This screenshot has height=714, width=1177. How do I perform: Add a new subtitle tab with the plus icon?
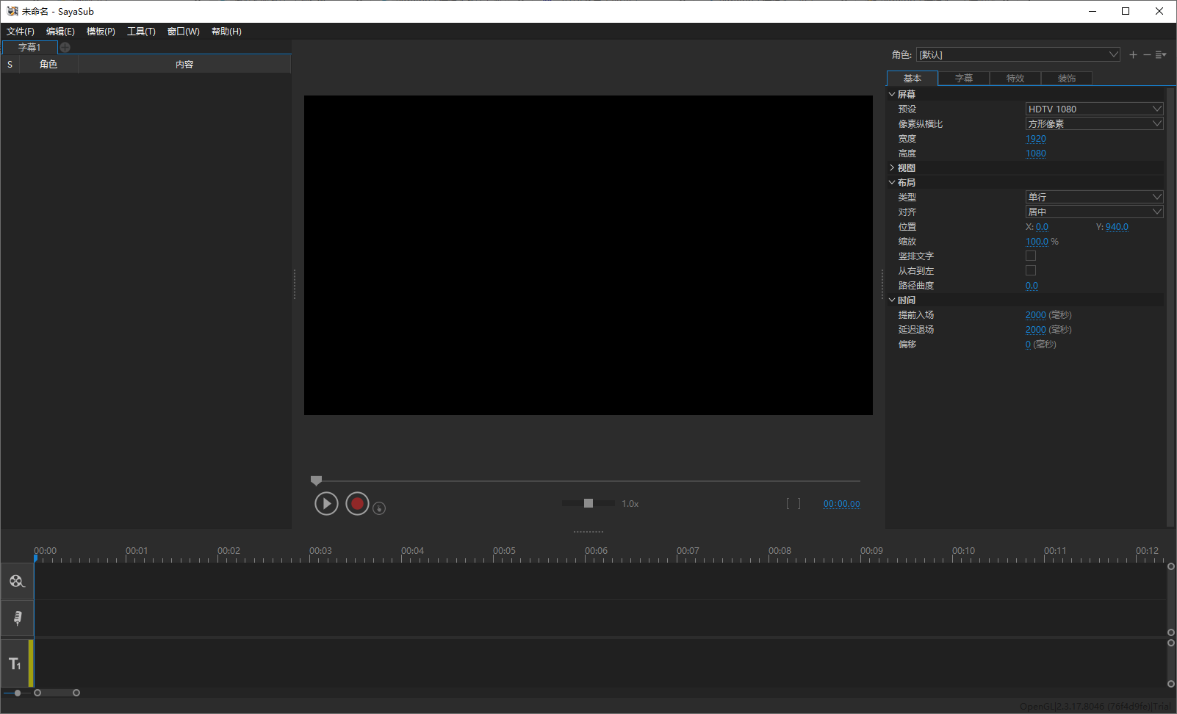point(65,47)
